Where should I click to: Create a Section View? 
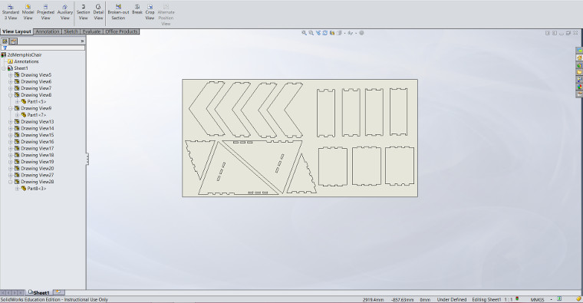[84, 12]
